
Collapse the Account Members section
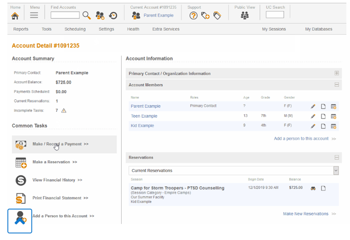click(337, 85)
